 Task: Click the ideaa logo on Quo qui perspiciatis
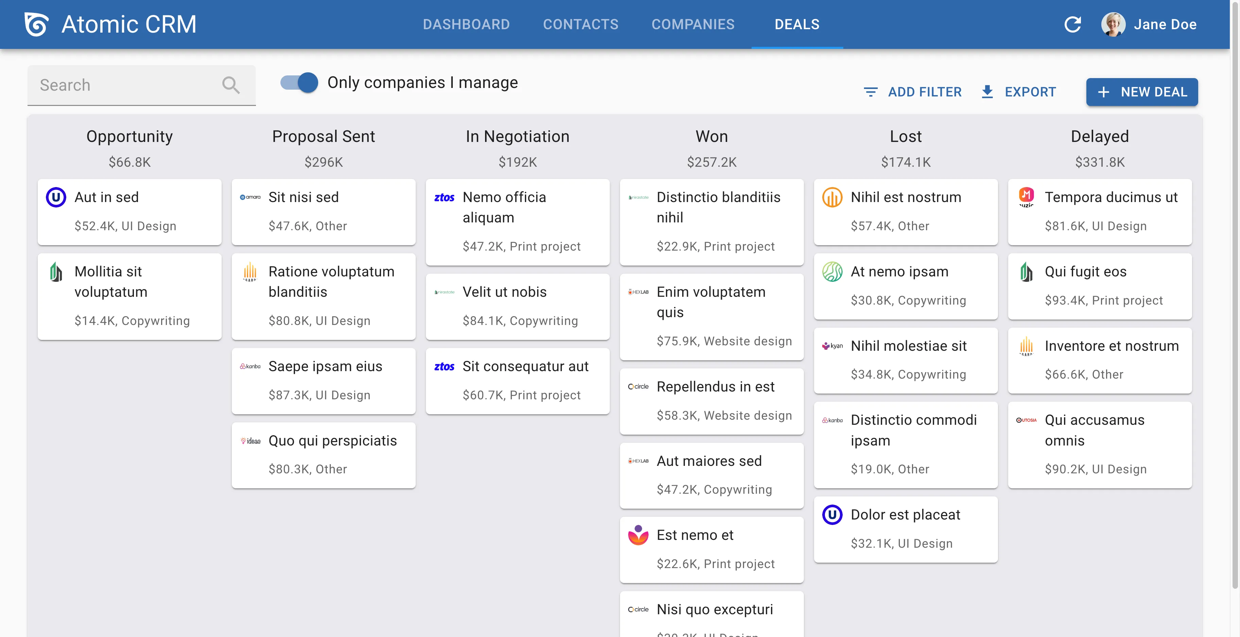(251, 440)
